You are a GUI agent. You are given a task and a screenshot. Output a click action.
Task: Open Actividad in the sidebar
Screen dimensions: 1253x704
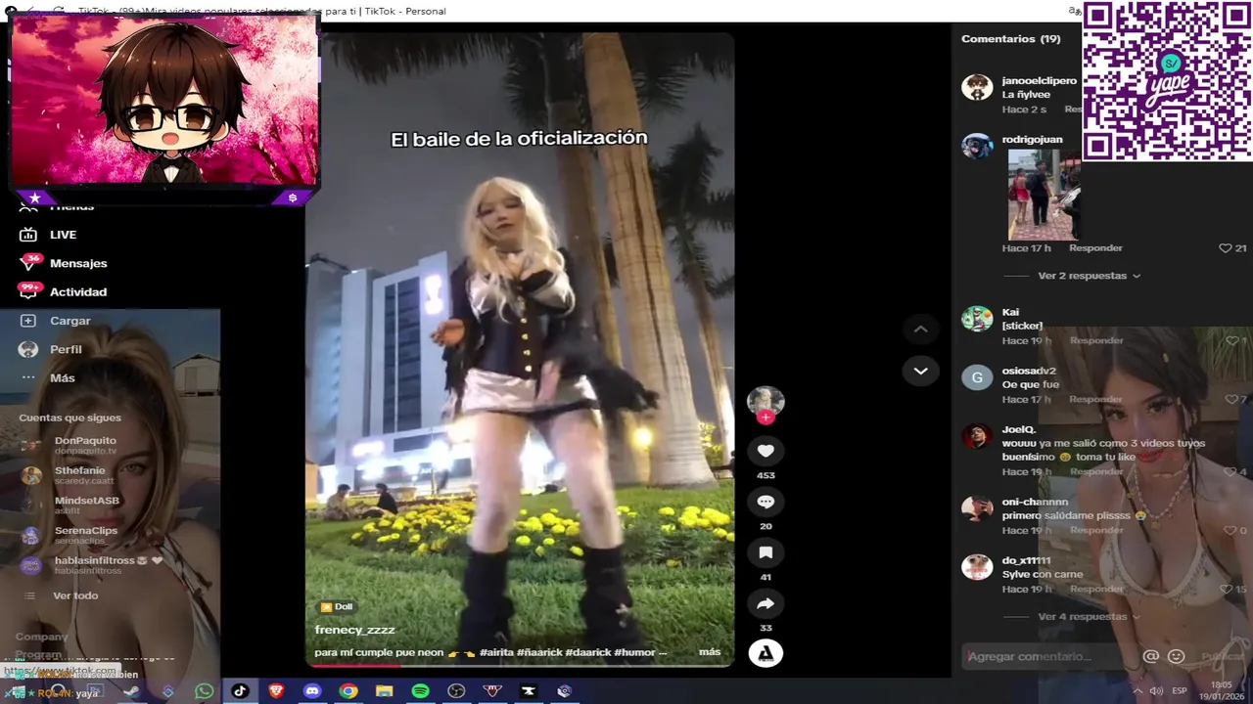78,291
